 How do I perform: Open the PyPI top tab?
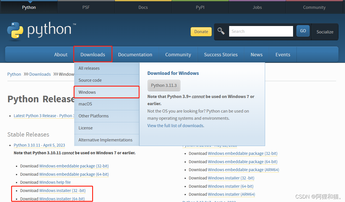(x=200, y=7)
